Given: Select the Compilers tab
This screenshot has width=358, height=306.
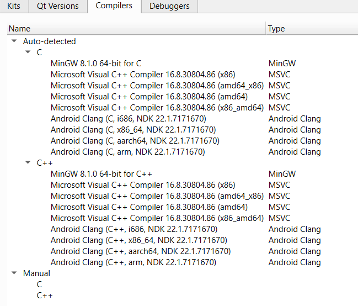Looking at the screenshot, I should [x=114, y=6].
